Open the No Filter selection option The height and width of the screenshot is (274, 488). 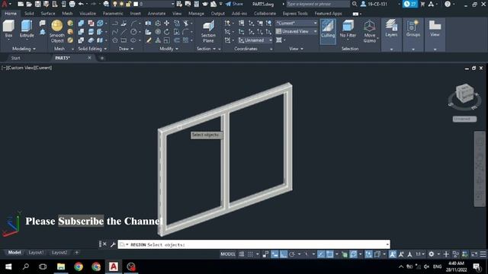click(x=348, y=29)
